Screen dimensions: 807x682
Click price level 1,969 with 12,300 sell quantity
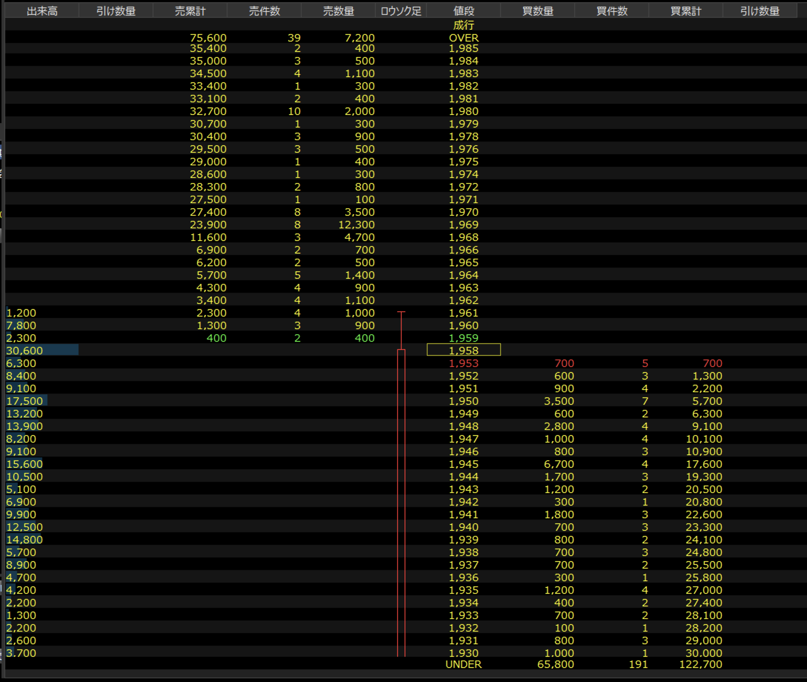point(464,225)
